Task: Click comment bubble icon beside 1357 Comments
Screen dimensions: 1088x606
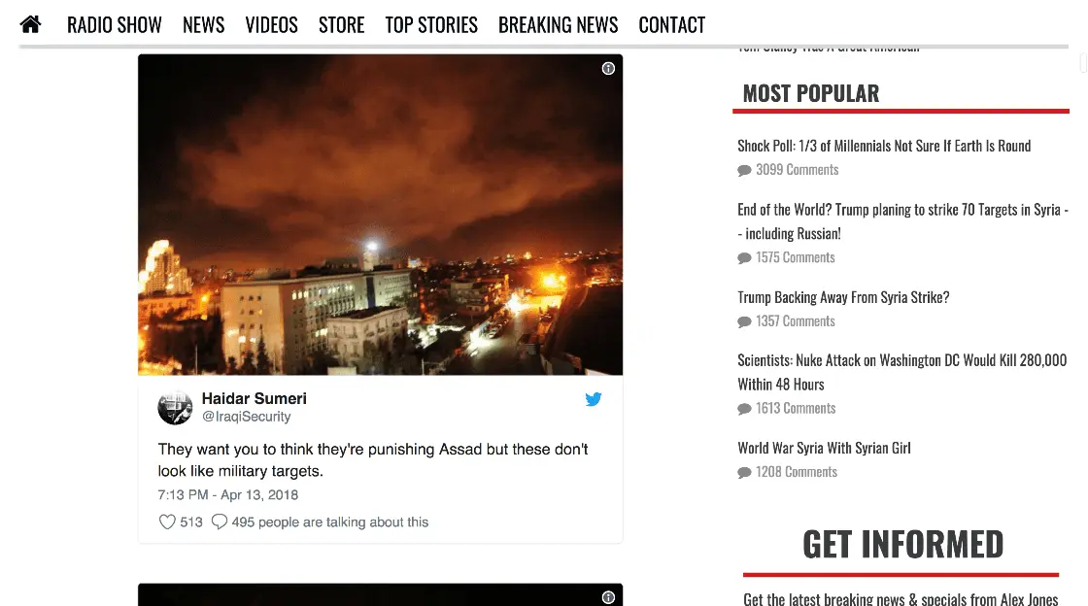Action: [744, 321]
